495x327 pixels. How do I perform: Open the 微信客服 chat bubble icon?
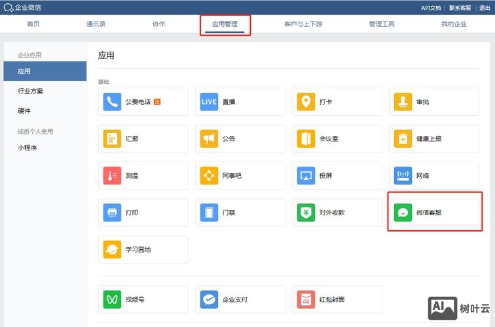pos(403,212)
